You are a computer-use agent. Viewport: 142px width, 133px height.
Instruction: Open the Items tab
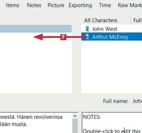point(13,5)
